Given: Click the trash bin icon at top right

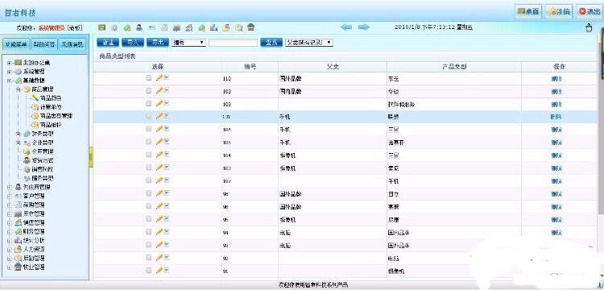Looking at the screenshot, I should click(x=589, y=27).
